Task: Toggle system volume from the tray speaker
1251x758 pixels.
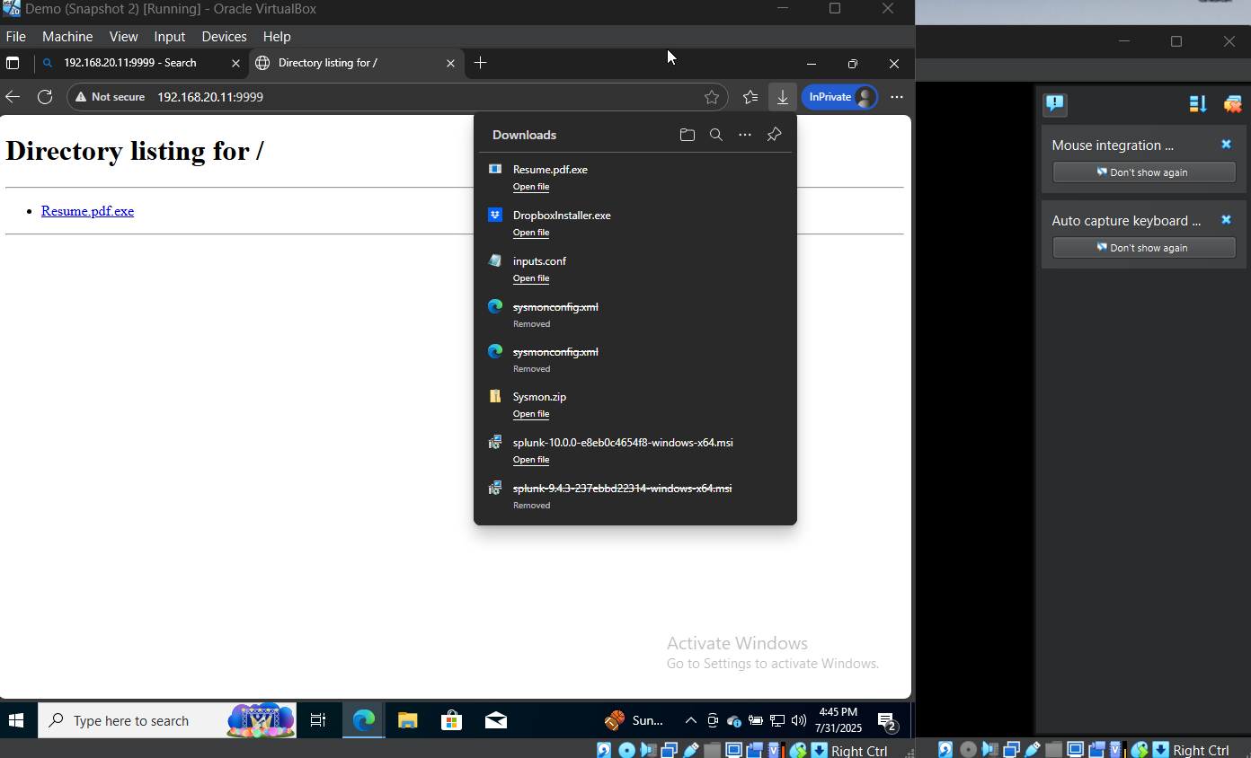Action: pos(799,720)
